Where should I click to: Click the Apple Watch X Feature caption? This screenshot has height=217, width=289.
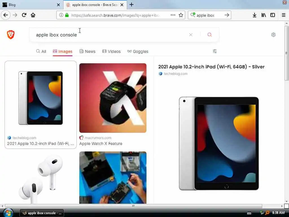[101, 144]
